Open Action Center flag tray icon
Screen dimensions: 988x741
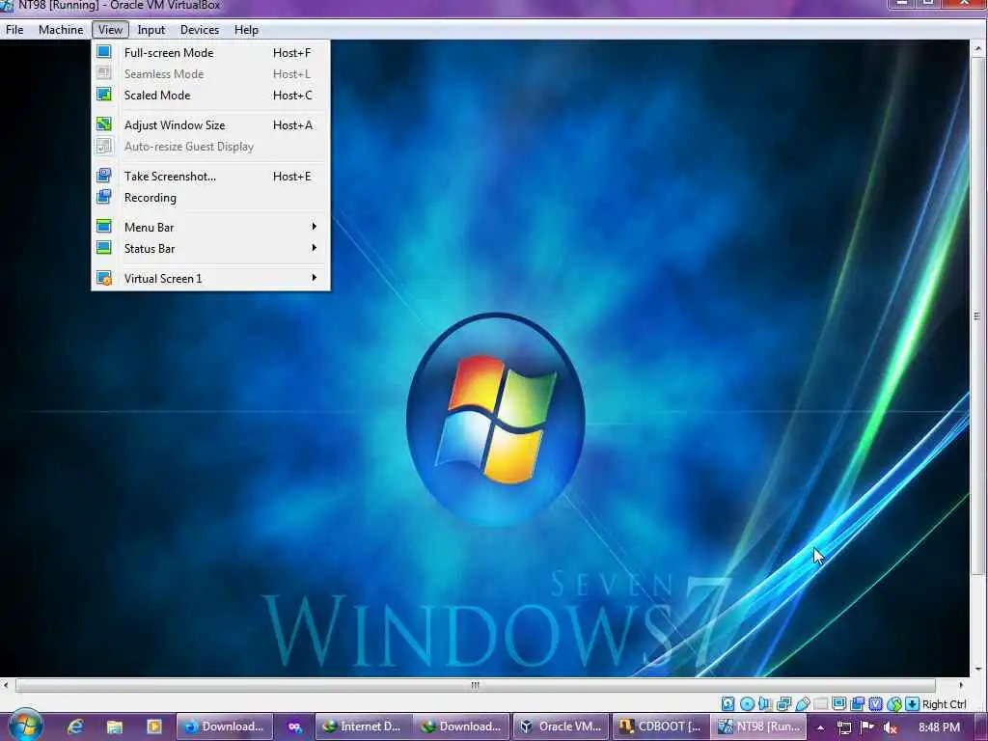coord(867,727)
